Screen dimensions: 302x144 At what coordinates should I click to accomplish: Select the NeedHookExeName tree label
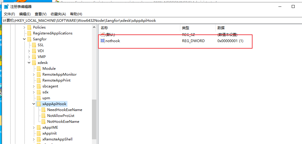pyautogui.click(x=65, y=110)
